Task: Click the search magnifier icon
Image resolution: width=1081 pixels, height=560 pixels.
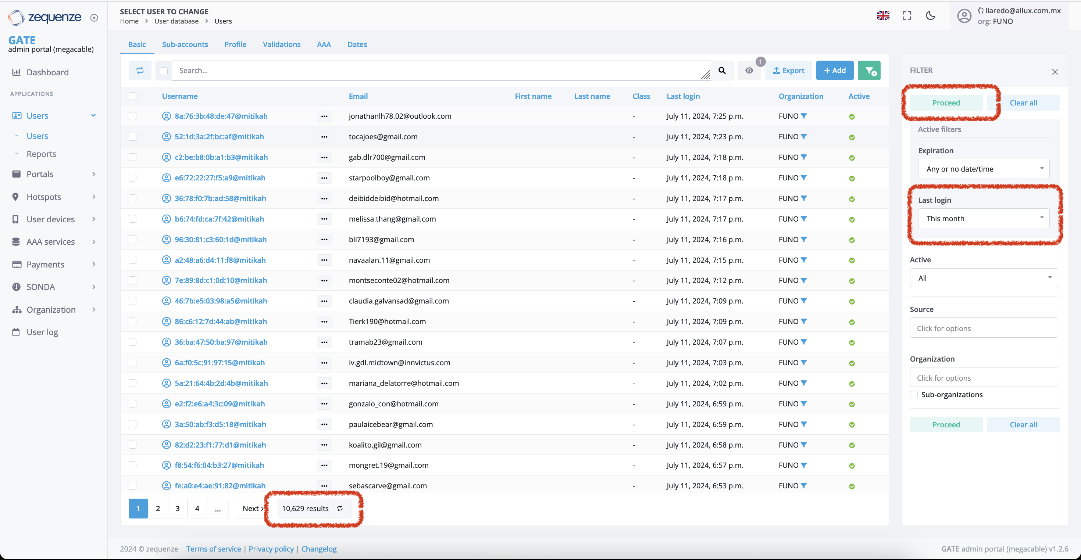Action: pyautogui.click(x=722, y=71)
